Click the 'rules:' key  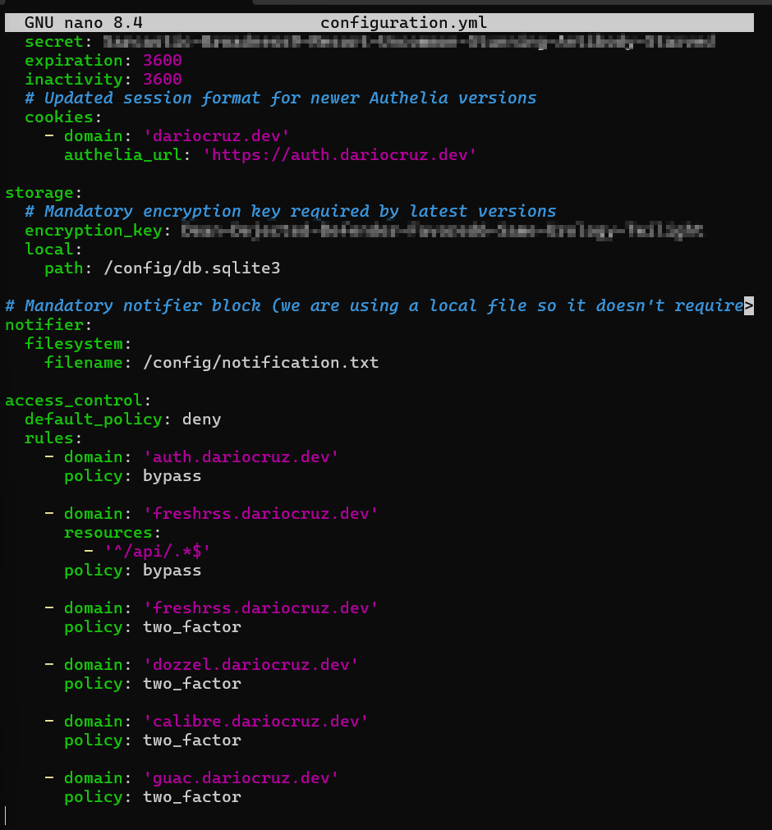coord(53,438)
